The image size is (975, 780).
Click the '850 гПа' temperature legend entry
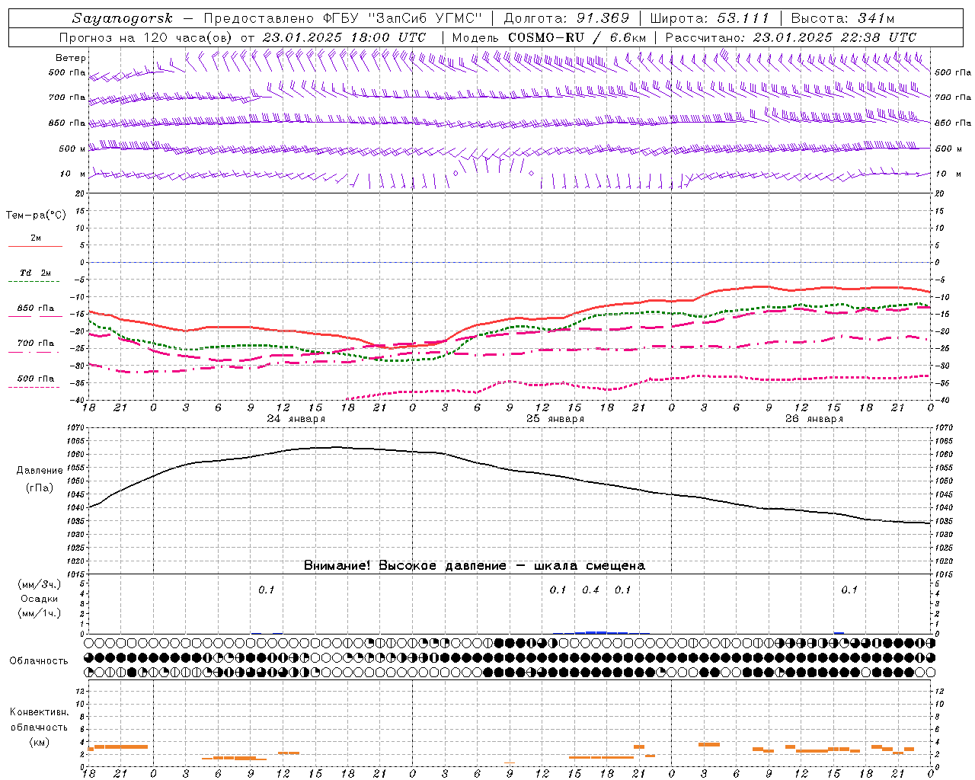(x=36, y=308)
